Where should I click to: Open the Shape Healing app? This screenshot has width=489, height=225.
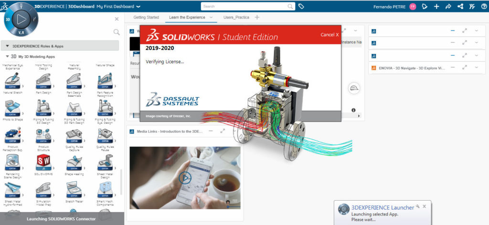point(74,163)
